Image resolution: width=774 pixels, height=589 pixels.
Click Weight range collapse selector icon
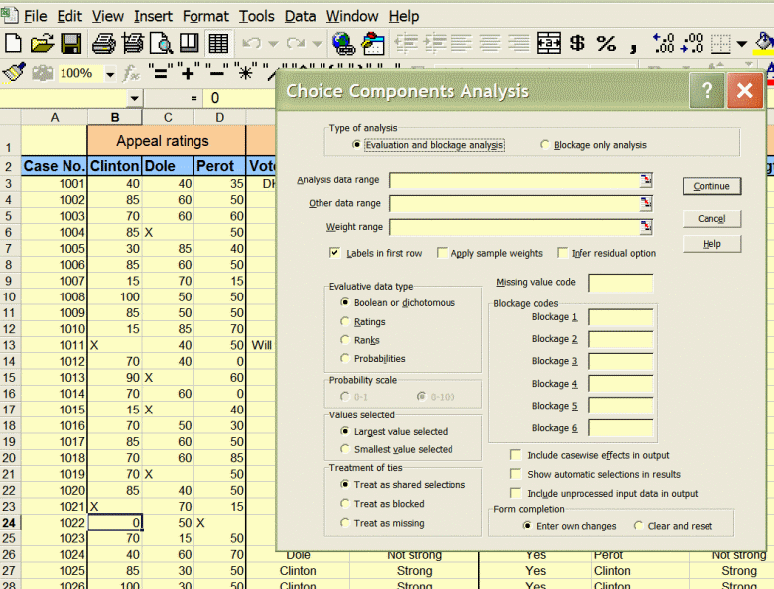pyautogui.click(x=646, y=227)
